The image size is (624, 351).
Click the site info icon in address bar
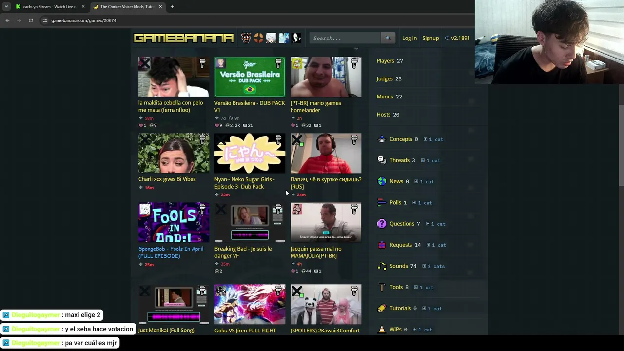tap(45, 20)
